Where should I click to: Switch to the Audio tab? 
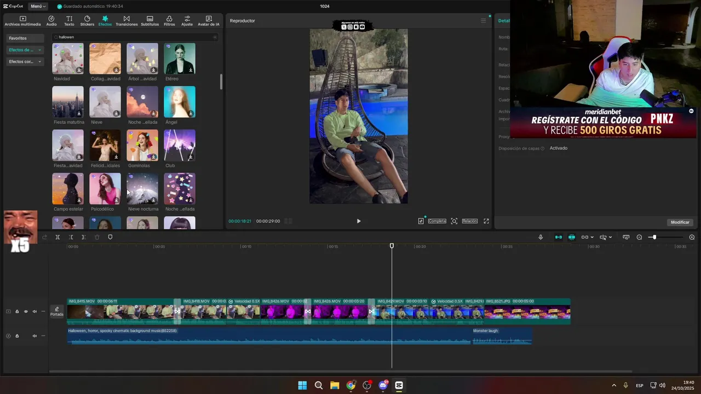pyautogui.click(x=51, y=21)
